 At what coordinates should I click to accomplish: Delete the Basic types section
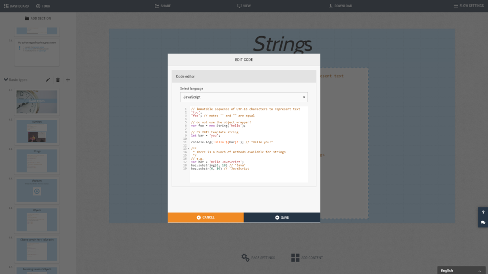(58, 80)
